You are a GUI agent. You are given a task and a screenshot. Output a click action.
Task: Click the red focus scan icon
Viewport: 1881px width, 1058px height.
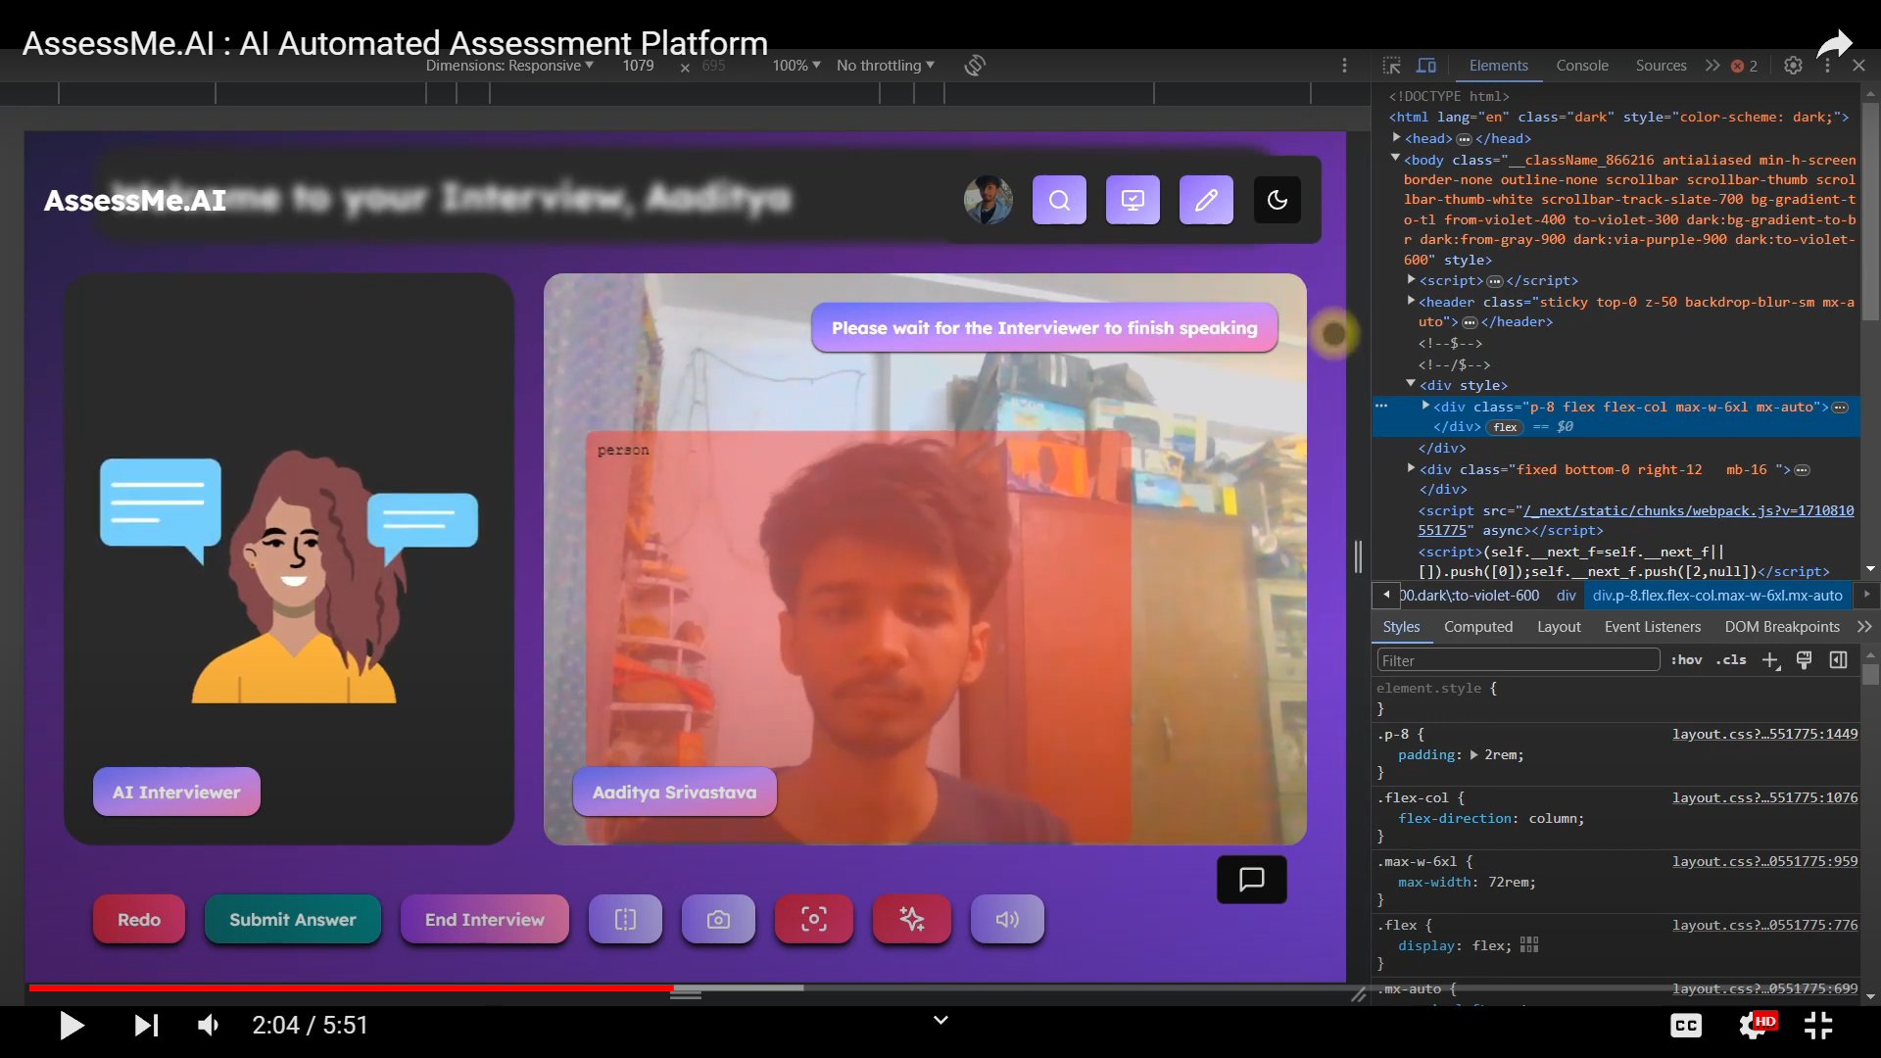point(813,919)
